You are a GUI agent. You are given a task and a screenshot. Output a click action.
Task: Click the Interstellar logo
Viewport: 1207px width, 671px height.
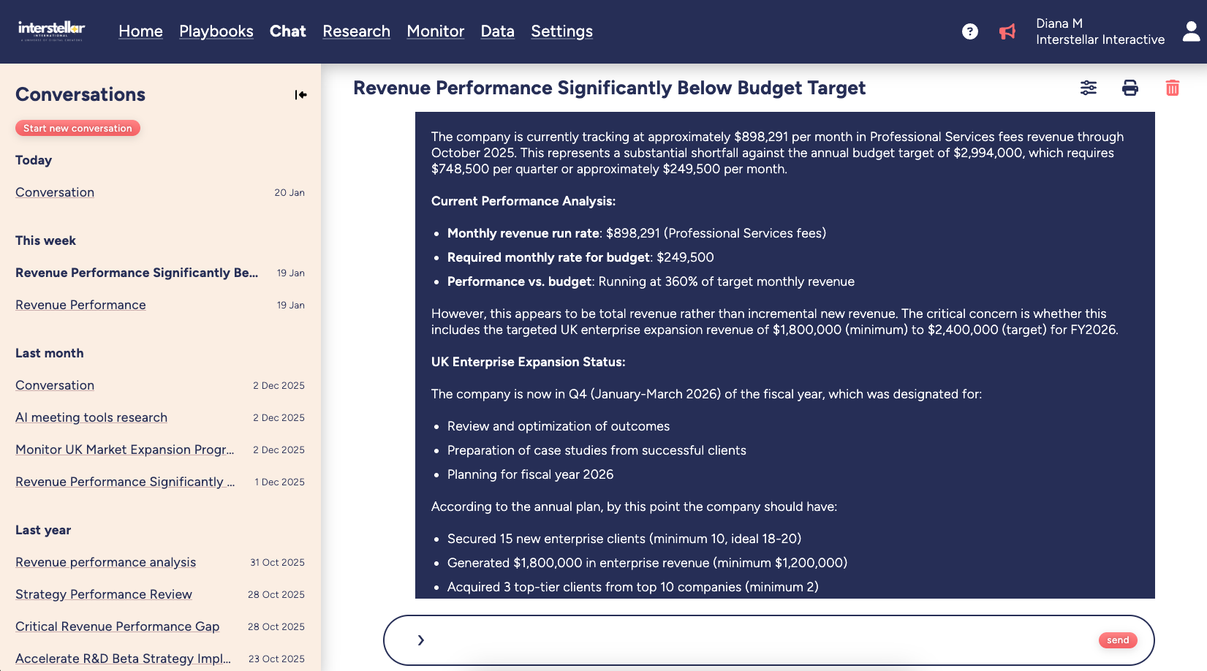point(51,30)
